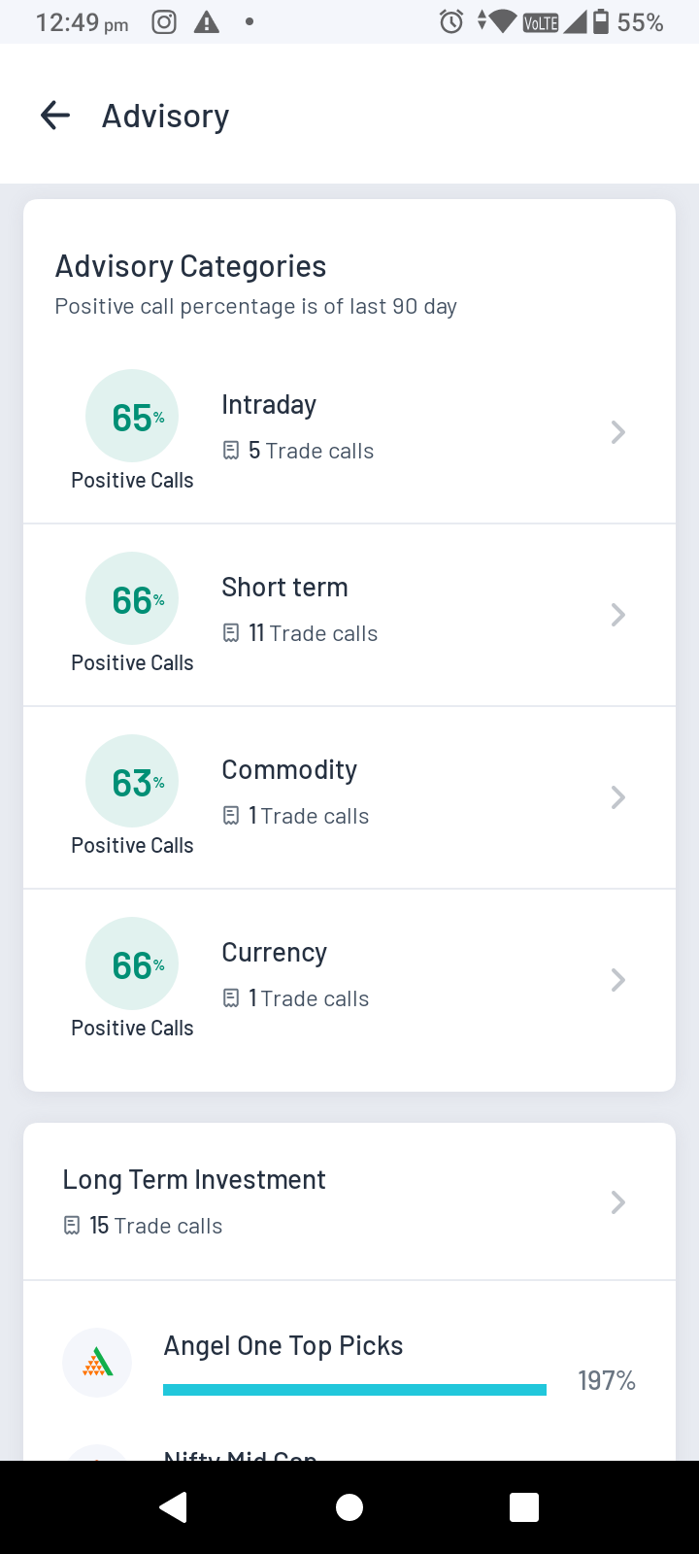Tap the Long Term Investment receipt icon
The height and width of the screenshot is (1554, 699).
coord(72,1226)
